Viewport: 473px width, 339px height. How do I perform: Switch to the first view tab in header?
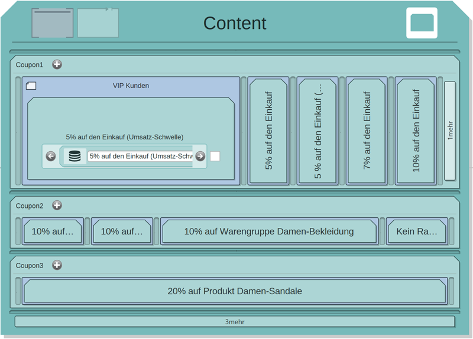coord(52,23)
